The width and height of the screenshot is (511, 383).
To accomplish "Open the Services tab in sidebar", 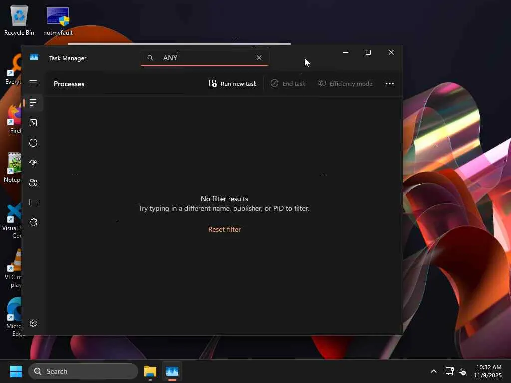I will tap(33, 222).
